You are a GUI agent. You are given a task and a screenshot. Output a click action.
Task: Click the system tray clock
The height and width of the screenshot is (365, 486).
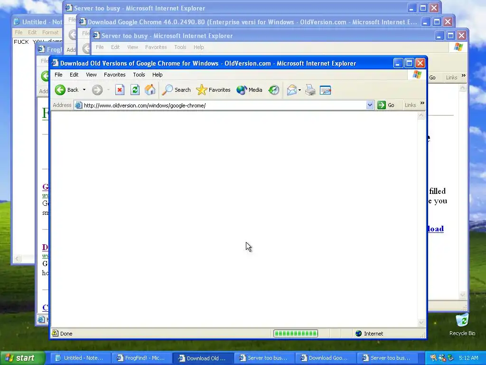468,358
